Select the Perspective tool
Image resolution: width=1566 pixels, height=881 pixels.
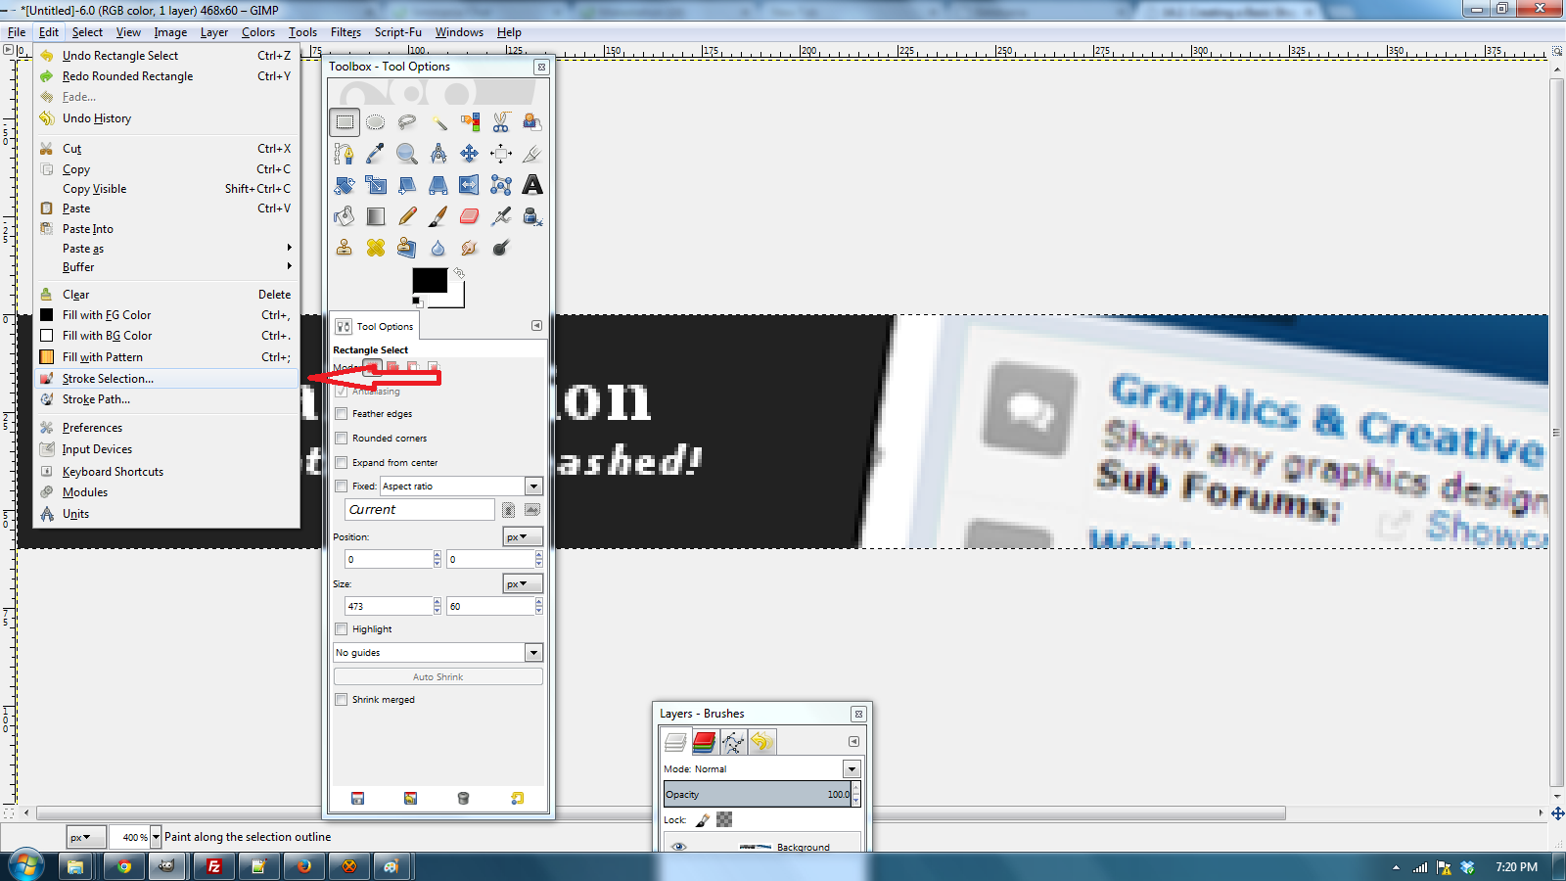tap(438, 185)
